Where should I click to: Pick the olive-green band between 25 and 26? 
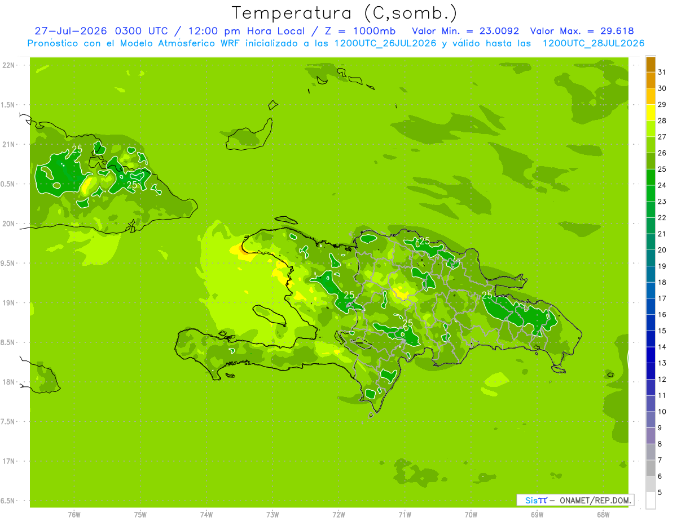click(650, 161)
